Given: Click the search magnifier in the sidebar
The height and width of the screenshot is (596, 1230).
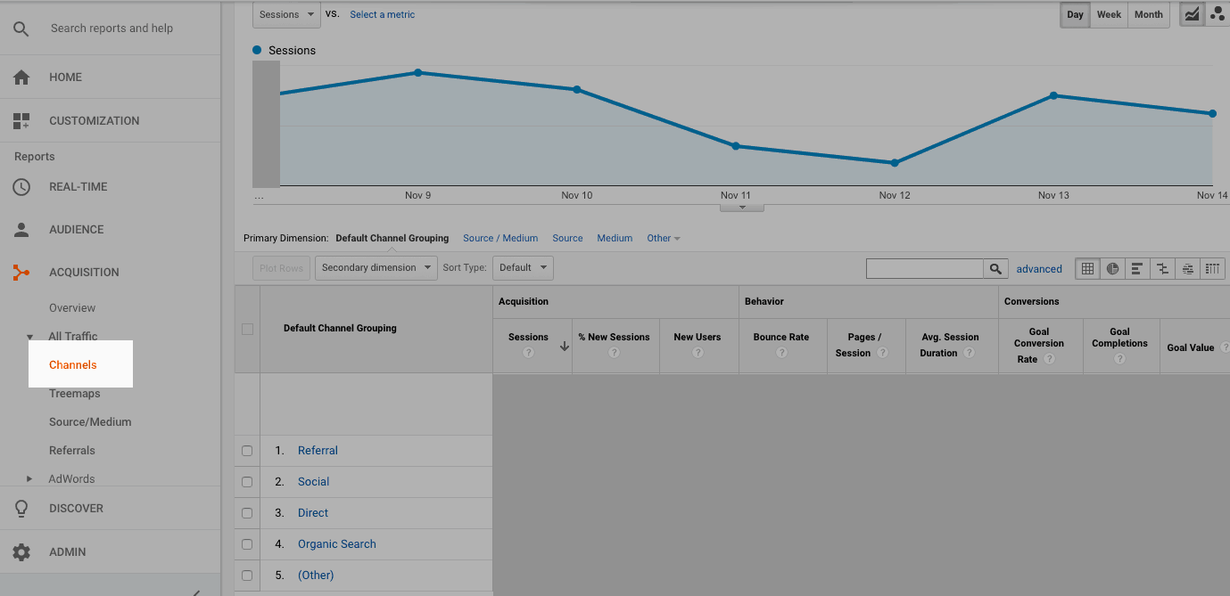Looking at the screenshot, I should (21, 28).
